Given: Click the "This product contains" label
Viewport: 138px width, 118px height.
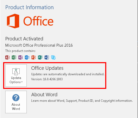Looking at the screenshot, I should pyautogui.click(x=20, y=51).
